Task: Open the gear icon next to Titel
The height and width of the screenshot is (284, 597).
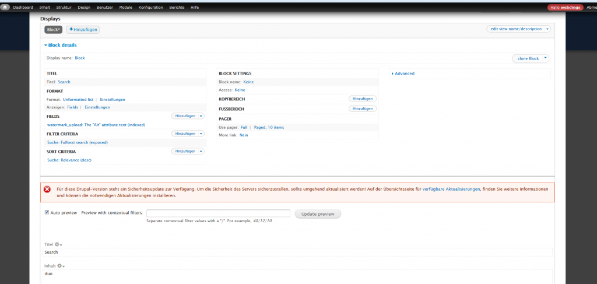Action: (x=58, y=244)
